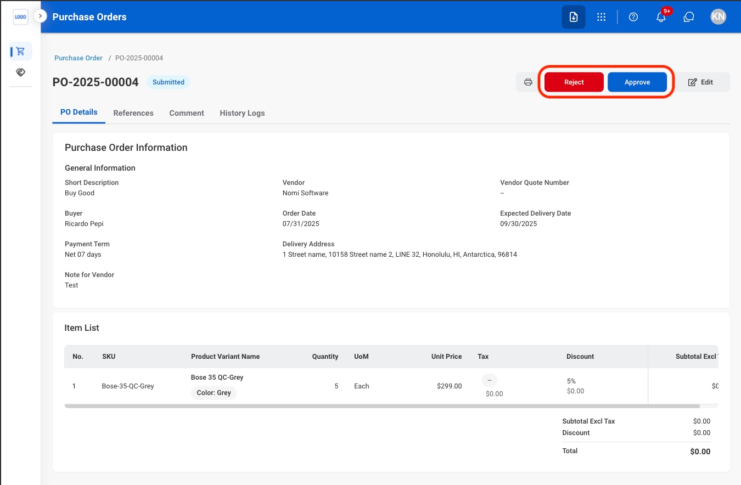
Task: Click the Discount column header
Action: (x=580, y=357)
